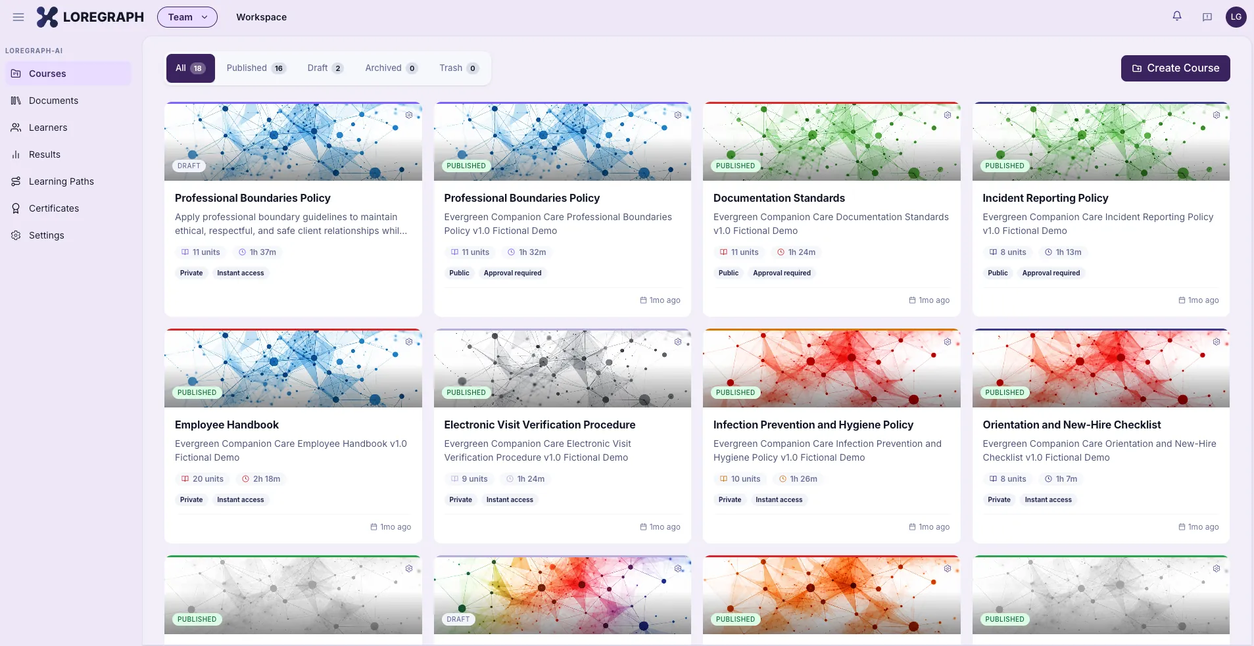Open the Workspace link
Image resolution: width=1254 pixels, height=646 pixels.
tap(261, 17)
